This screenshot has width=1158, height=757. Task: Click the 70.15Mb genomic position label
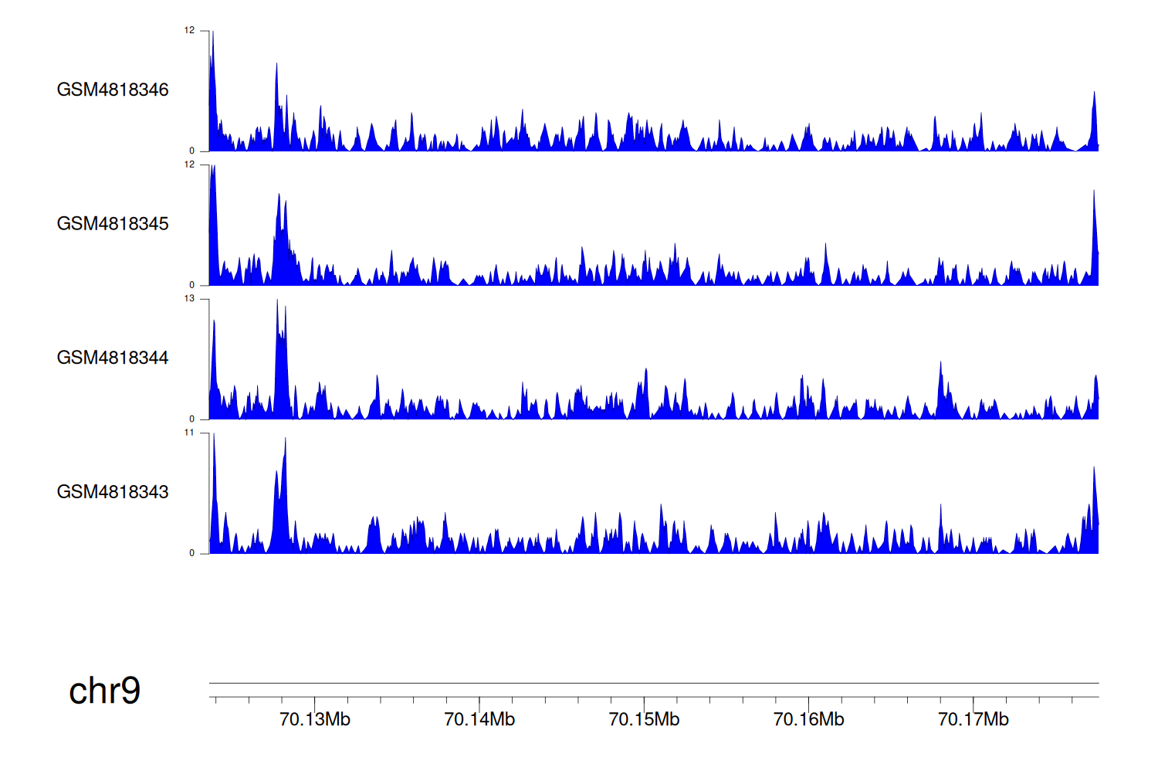644,720
